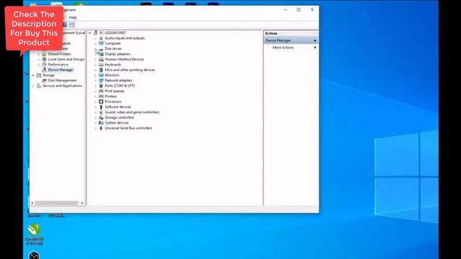The width and height of the screenshot is (461, 259).
Task: Click the Mice and other pointing devices icon
Action: (x=101, y=70)
